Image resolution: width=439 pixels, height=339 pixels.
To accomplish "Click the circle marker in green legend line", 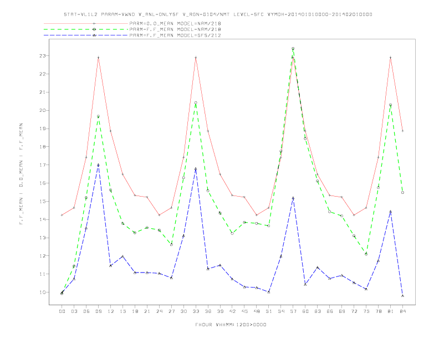I will [x=94, y=29].
